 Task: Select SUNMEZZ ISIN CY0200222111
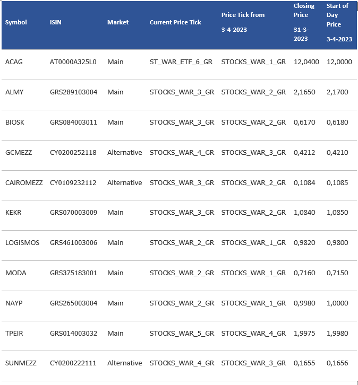[73, 363]
